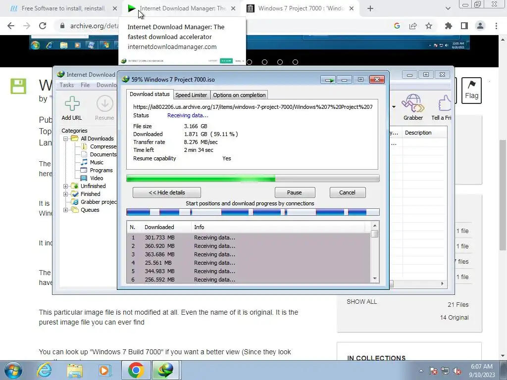Pause the current download

[x=295, y=192]
